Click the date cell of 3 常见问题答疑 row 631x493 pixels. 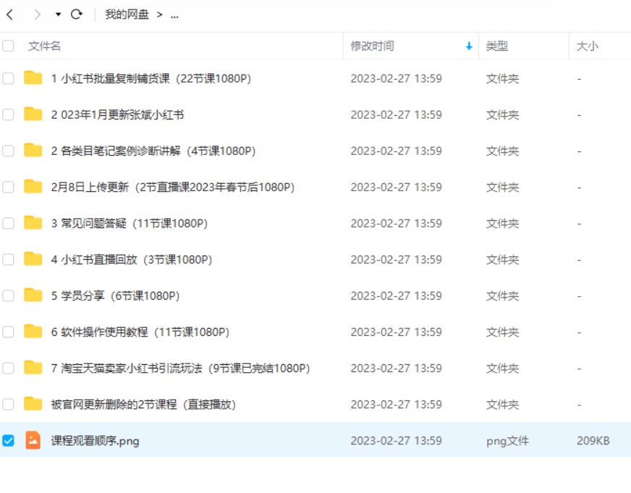397,224
